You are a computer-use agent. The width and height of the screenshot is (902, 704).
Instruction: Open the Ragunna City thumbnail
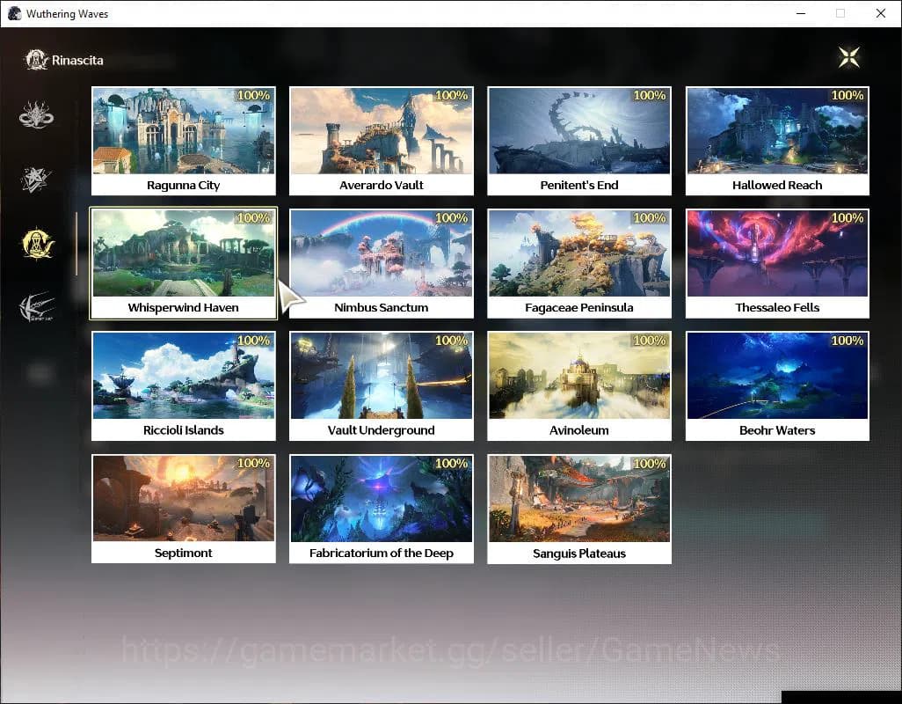[x=184, y=130]
